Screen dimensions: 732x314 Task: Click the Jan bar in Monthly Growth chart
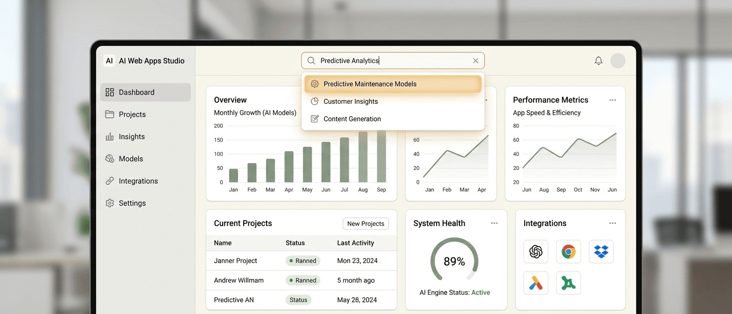point(233,176)
